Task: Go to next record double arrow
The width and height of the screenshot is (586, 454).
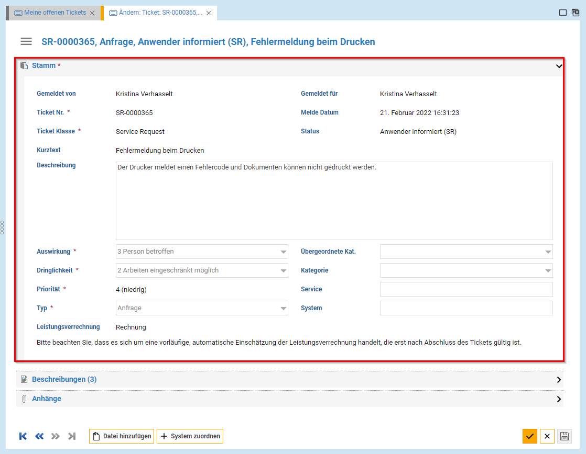Action: (x=56, y=436)
